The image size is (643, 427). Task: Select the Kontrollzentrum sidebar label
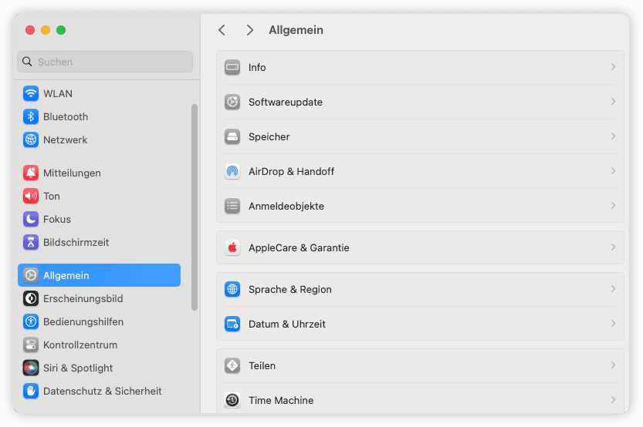click(80, 345)
